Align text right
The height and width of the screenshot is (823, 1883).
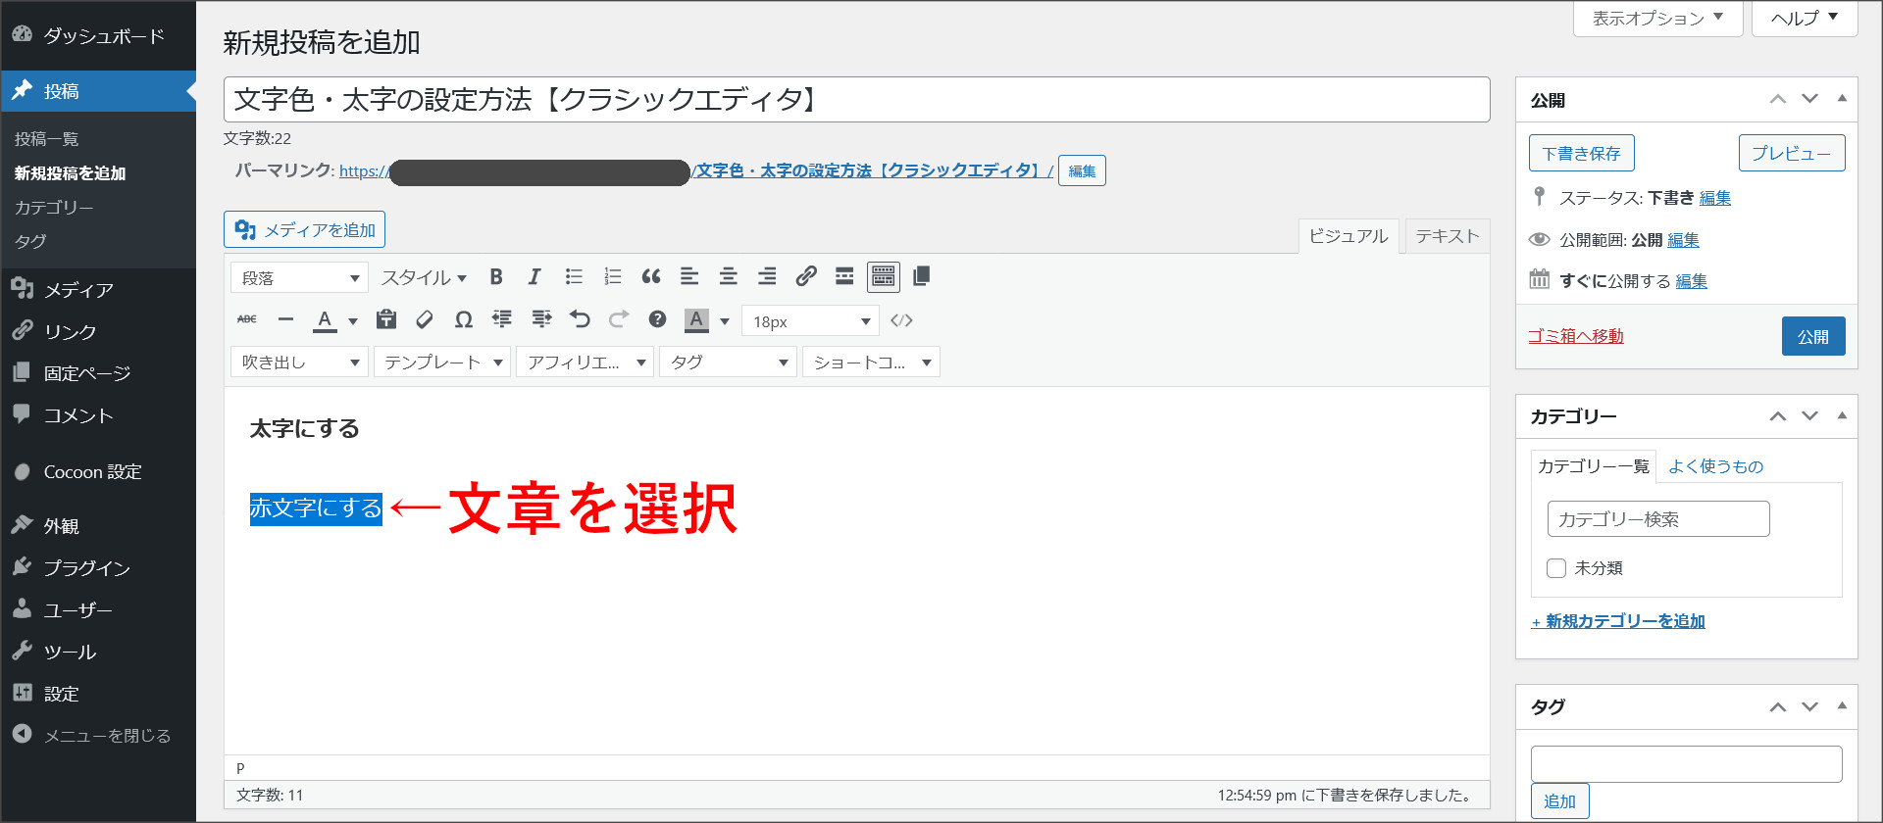click(767, 277)
